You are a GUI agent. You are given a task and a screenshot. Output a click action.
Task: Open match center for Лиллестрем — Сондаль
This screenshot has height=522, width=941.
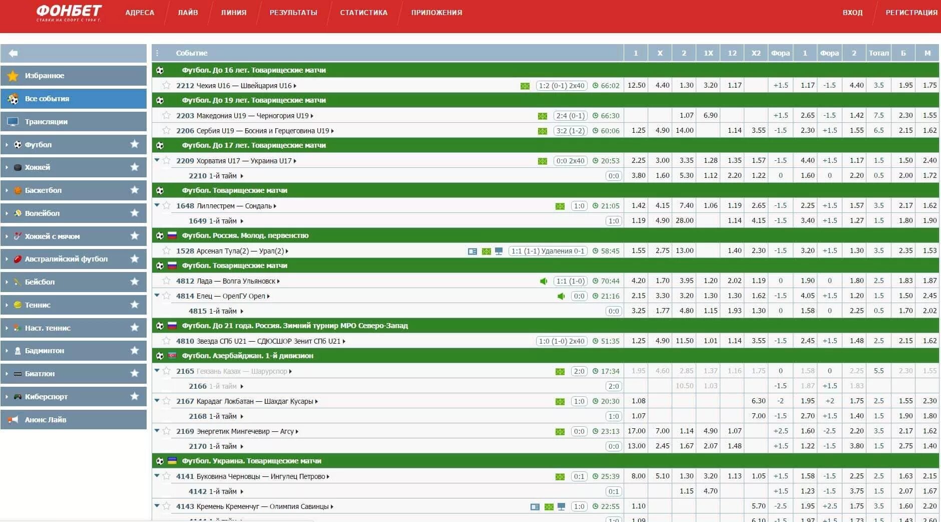pyautogui.click(x=560, y=206)
